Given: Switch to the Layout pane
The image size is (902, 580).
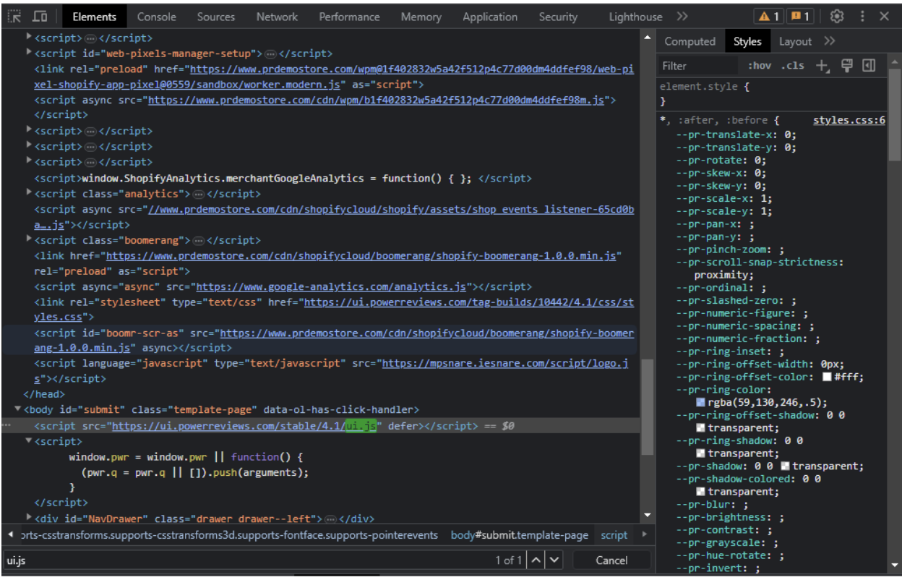Looking at the screenshot, I should pos(795,41).
